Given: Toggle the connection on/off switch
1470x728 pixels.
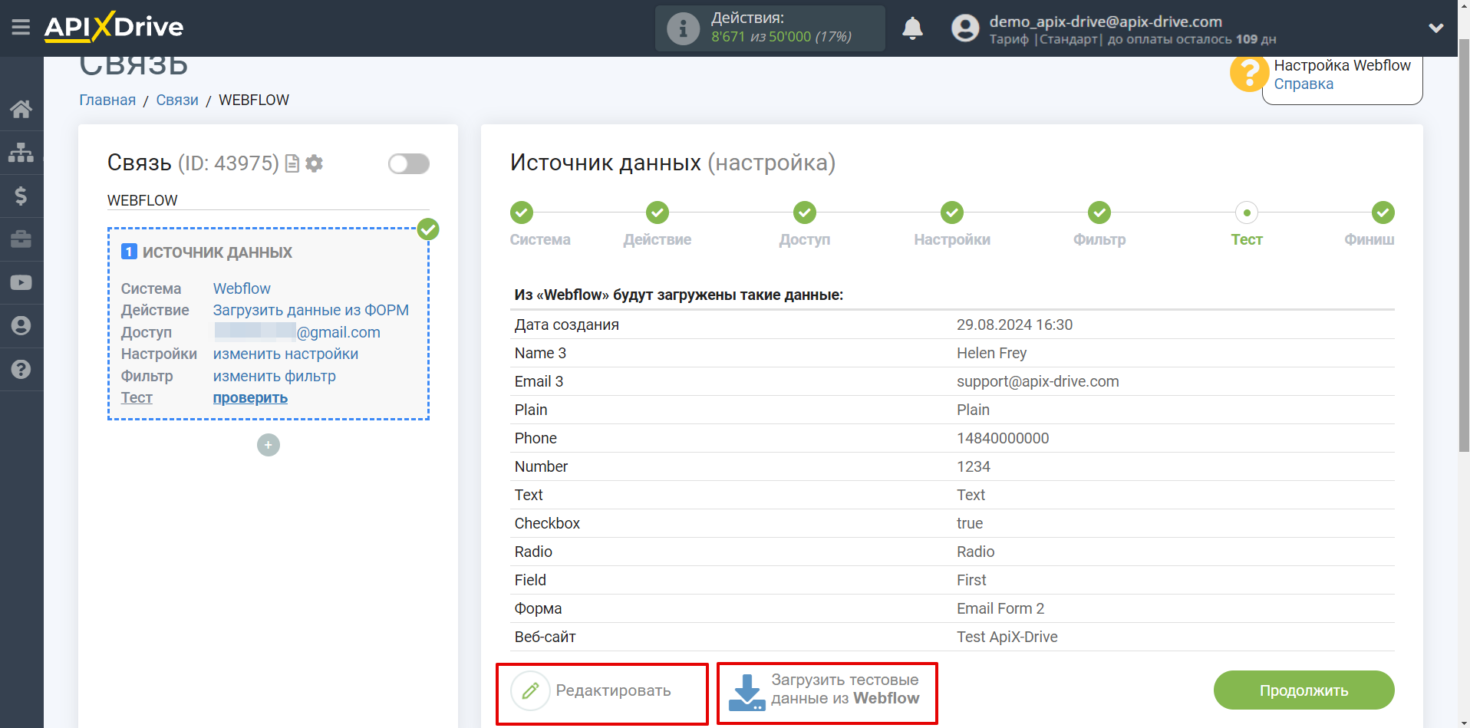Looking at the screenshot, I should [408, 163].
